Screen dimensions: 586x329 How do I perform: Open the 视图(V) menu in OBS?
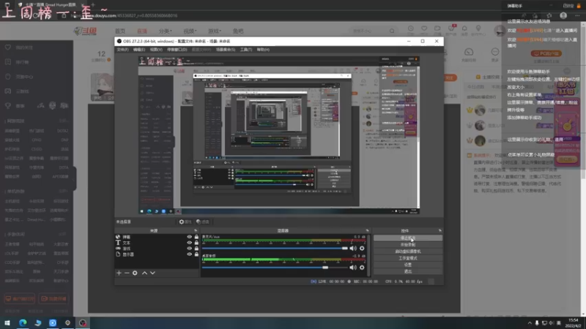pyautogui.click(x=156, y=50)
